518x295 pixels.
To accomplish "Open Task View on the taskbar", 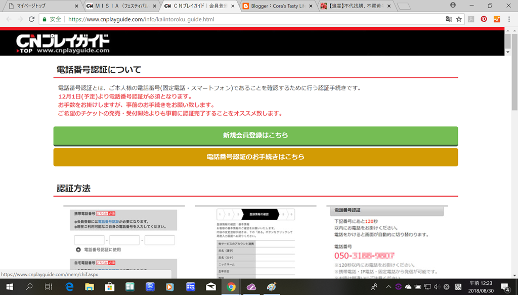I will pos(49,287).
